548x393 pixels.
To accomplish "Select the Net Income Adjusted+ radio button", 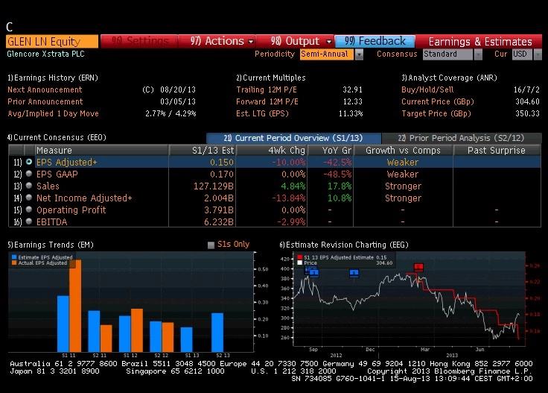I will tap(29, 198).
